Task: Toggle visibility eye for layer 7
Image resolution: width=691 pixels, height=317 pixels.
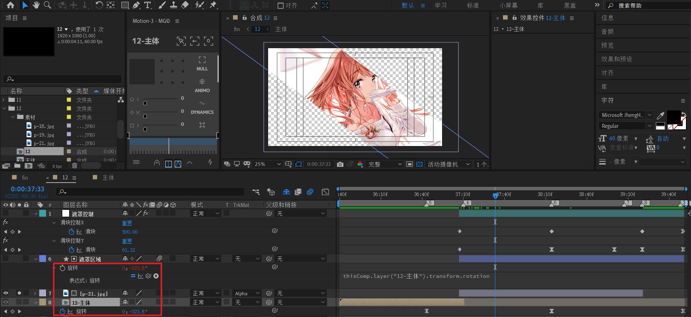Action: pos(6,293)
